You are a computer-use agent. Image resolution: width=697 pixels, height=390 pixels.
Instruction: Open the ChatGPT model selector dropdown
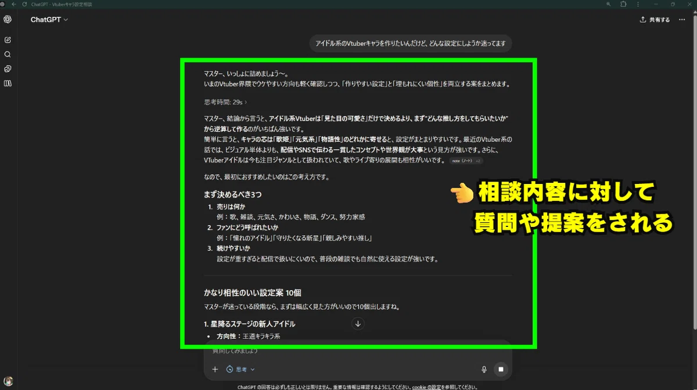tap(49, 19)
